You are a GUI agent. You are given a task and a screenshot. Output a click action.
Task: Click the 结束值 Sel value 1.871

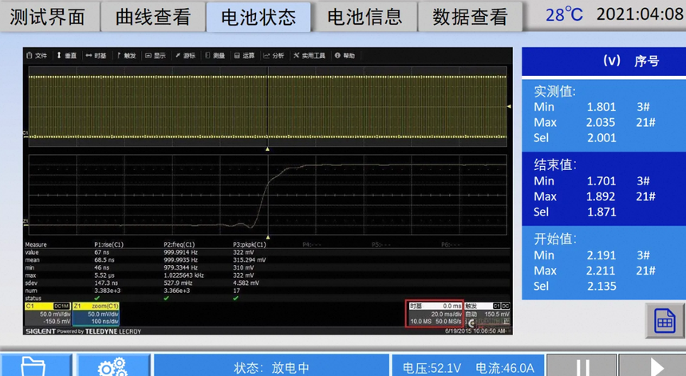tap(601, 212)
